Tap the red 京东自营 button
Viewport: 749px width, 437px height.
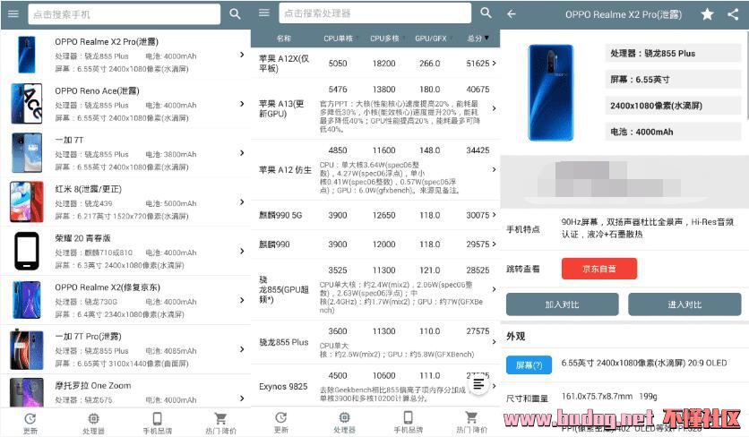[599, 269]
